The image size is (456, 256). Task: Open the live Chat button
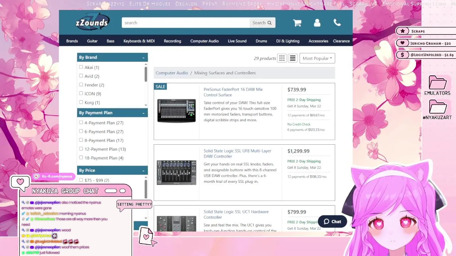(332, 222)
